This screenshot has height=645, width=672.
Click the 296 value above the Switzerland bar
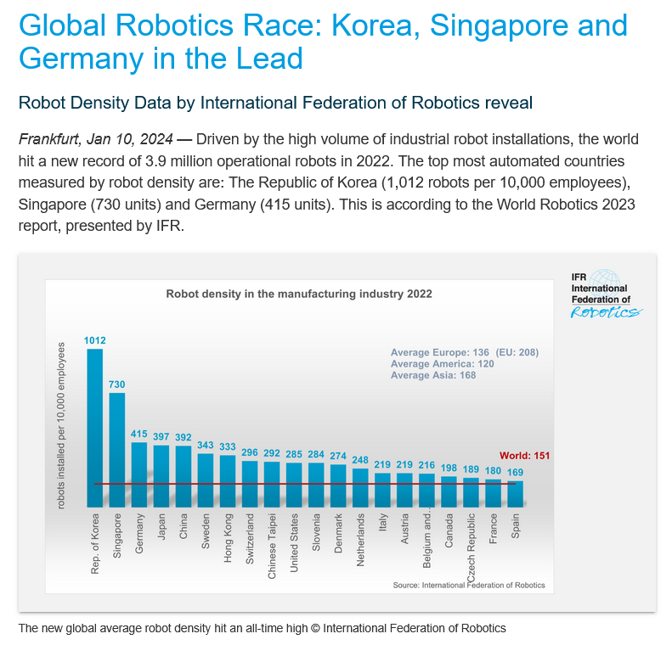point(250,452)
